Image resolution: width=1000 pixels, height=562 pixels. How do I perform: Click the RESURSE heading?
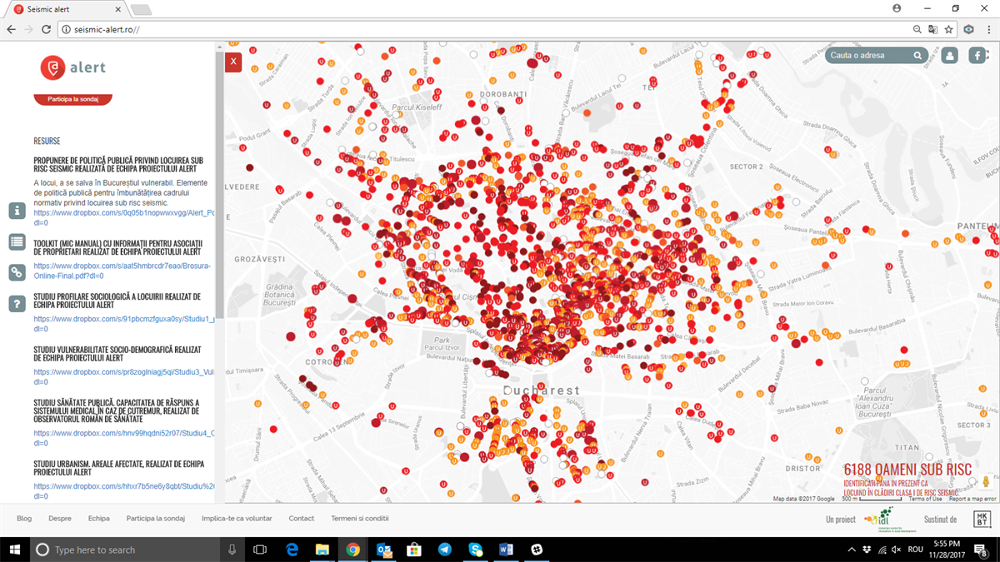click(x=47, y=141)
